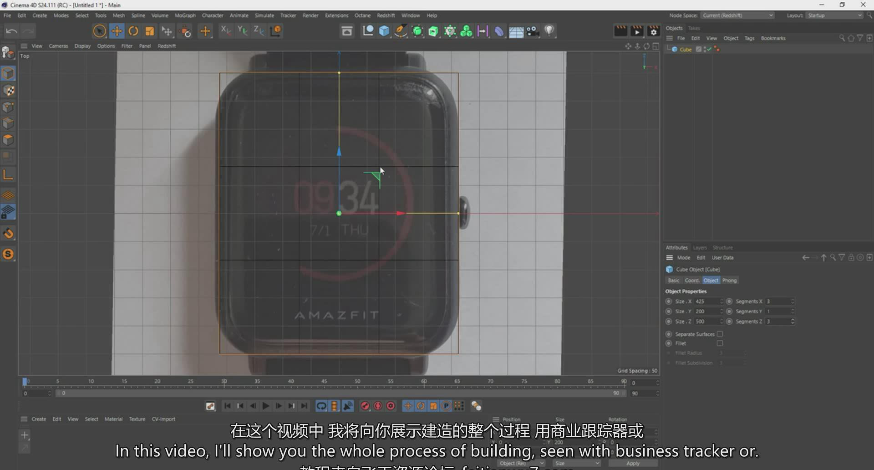This screenshot has width=874, height=470.
Task: Add a Cube primitive from toolbar
Action: point(384,31)
